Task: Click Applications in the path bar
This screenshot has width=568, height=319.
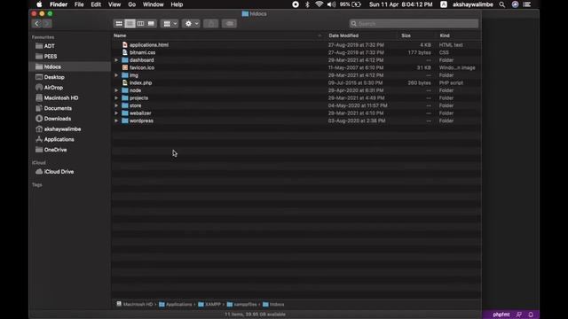Action: 176,304
